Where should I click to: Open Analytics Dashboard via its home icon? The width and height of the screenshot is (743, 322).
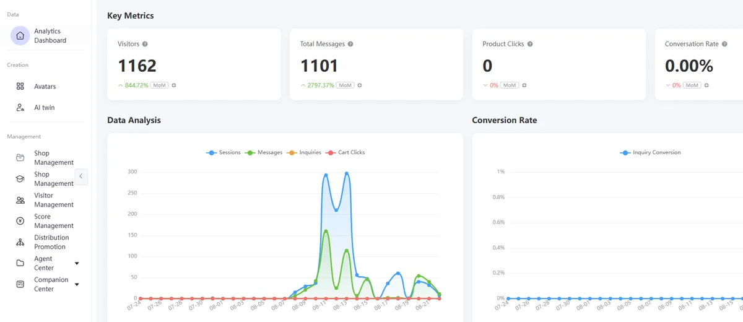tap(20, 36)
